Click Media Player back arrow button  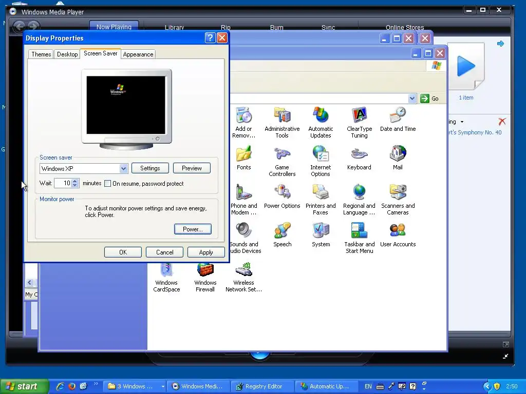[19, 26]
